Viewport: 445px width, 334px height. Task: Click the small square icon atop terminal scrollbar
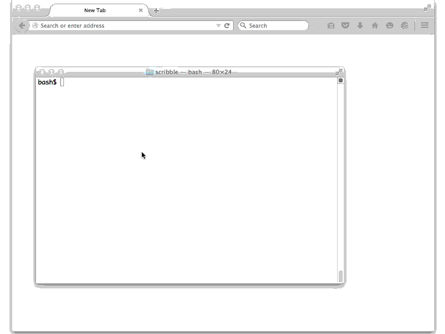tap(340, 80)
